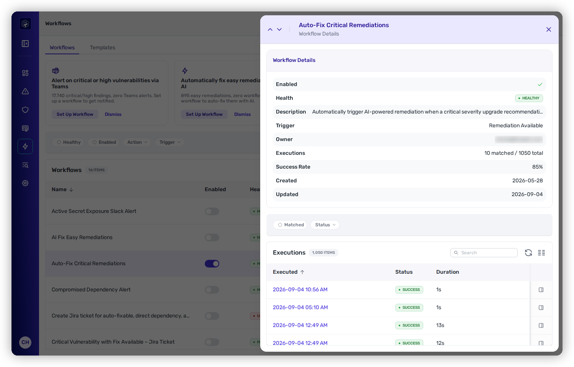This screenshot has height=367, width=574.
Task: Toggle Active Secret Exposure Slack Alert switch
Action: click(x=212, y=211)
